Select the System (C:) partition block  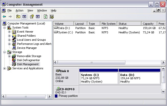coord(99,78)
